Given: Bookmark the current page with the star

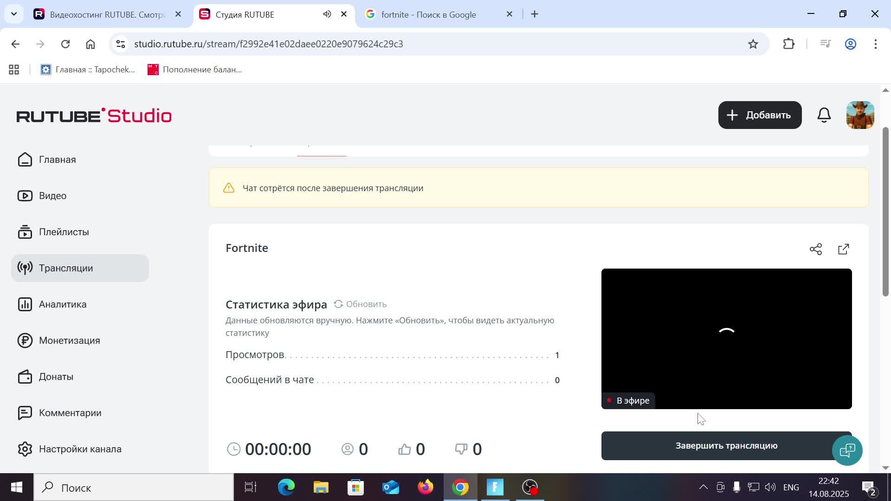Looking at the screenshot, I should tap(753, 44).
